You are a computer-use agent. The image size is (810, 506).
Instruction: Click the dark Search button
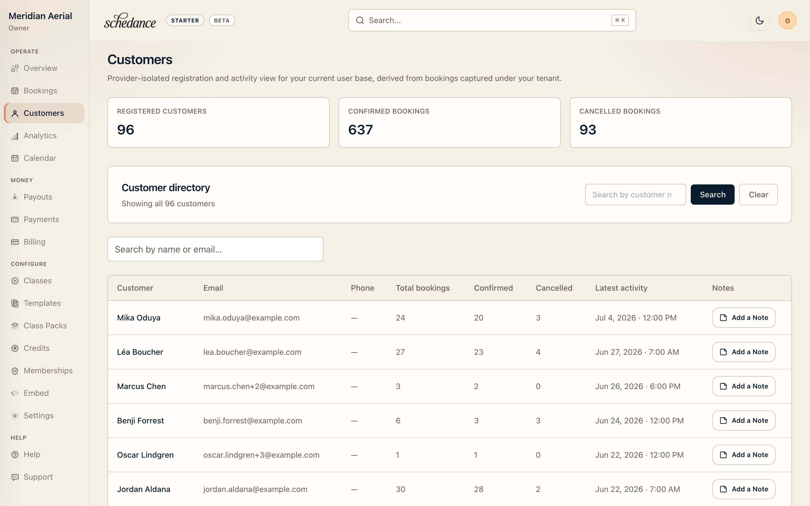[712, 195]
